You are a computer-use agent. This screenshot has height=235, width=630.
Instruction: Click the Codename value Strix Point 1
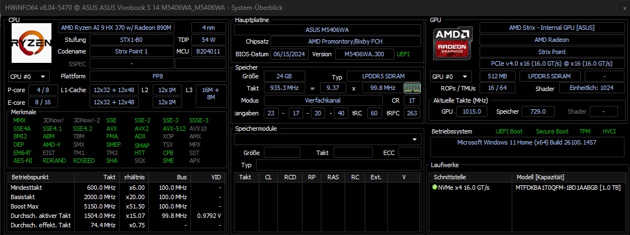132,52
